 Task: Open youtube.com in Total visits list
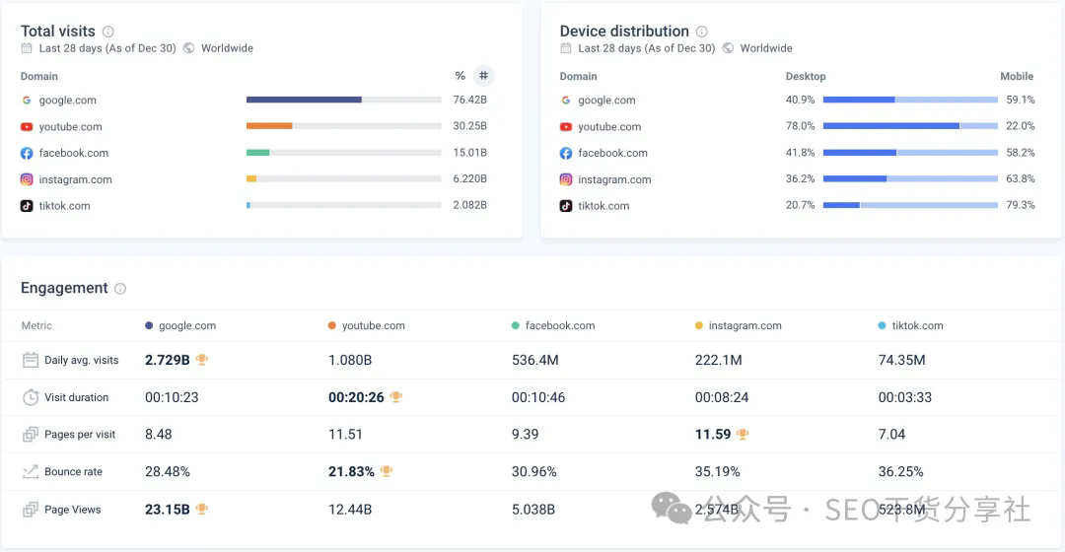(70, 127)
